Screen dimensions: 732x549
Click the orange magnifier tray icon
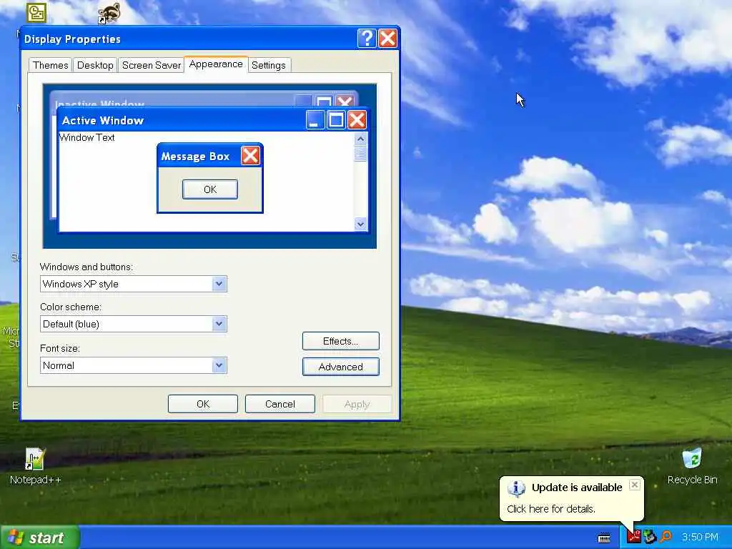click(x=666, y=537)
